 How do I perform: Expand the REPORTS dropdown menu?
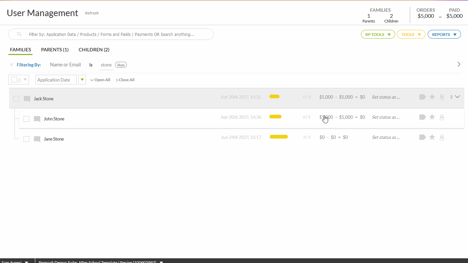pyautogui.click(x=444, y=35)
